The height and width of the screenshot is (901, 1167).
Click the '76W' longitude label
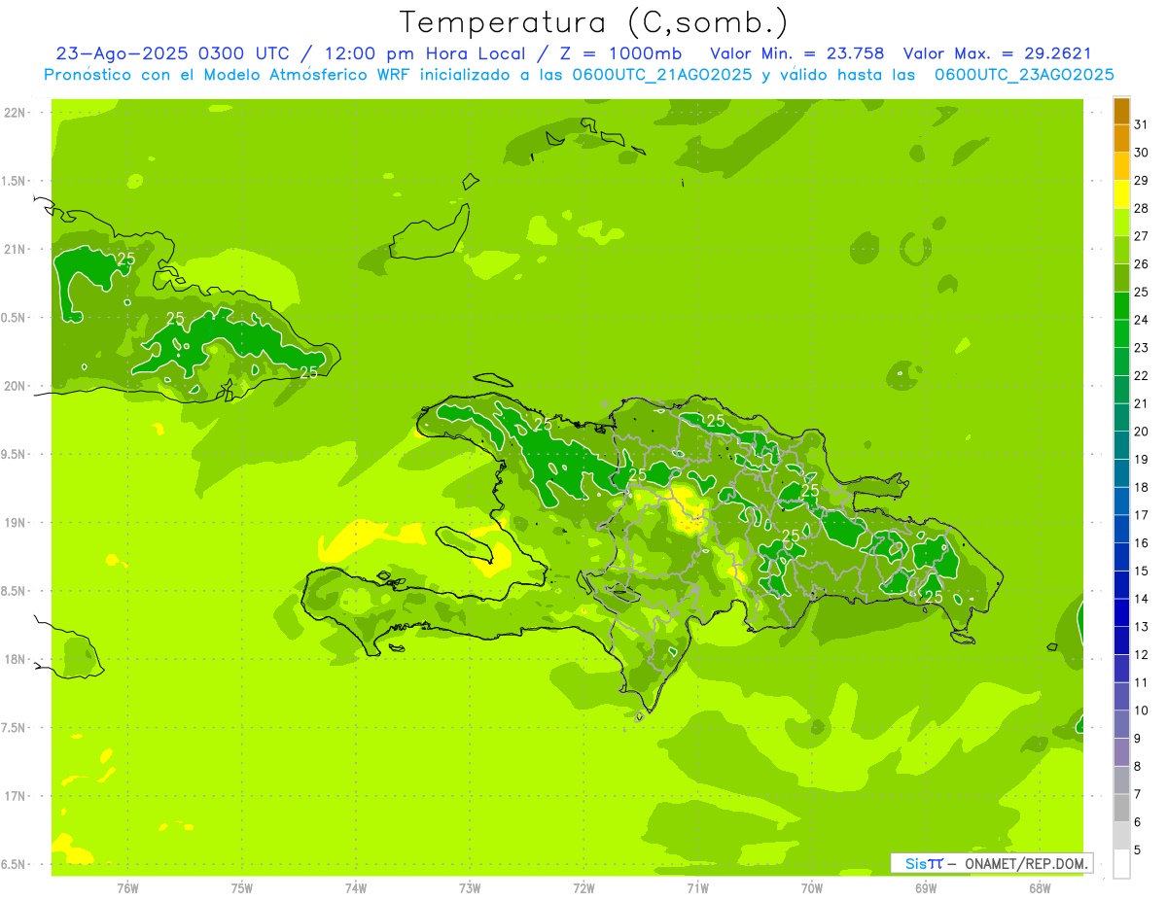(127, 888)
